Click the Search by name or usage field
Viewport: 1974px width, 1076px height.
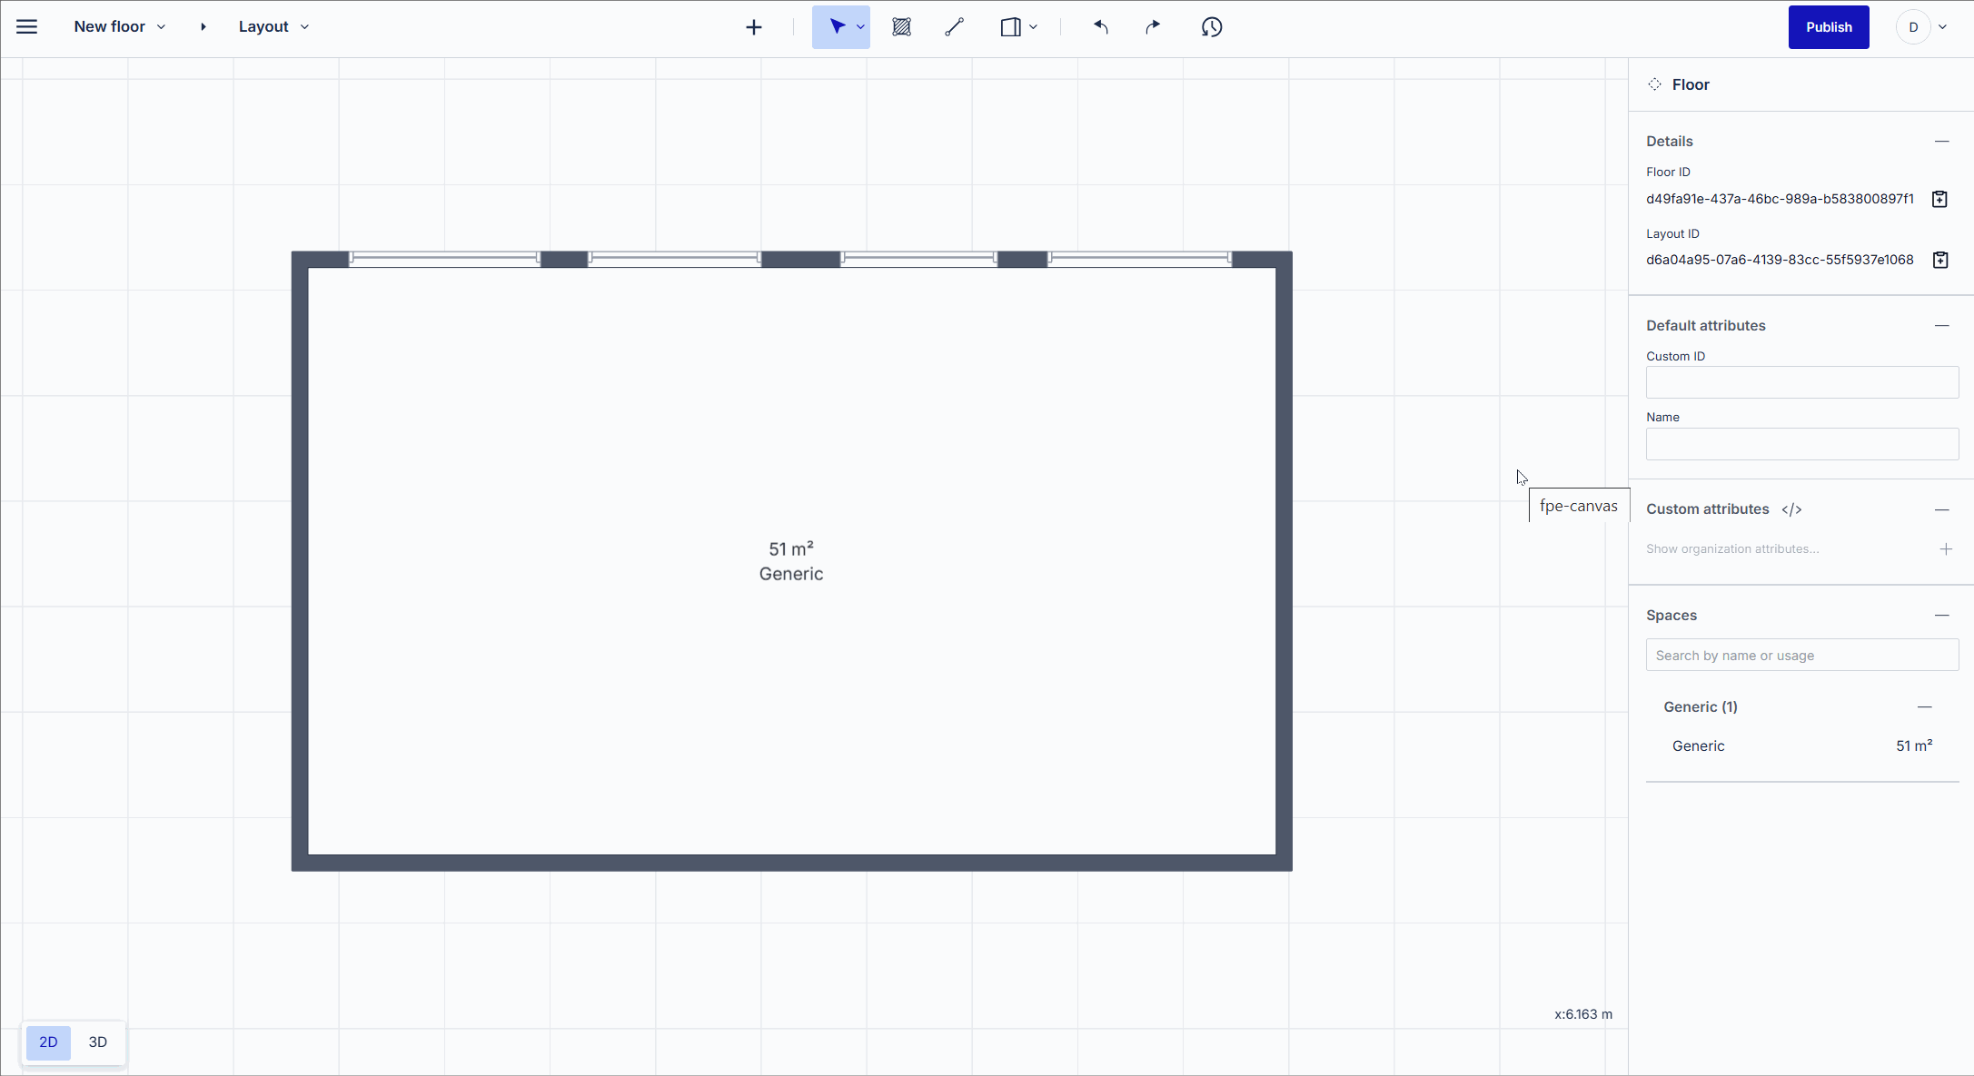coord(1802,656)
